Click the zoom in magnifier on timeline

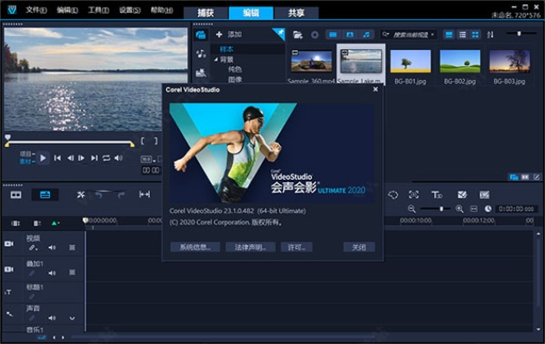tap(460, 209)
